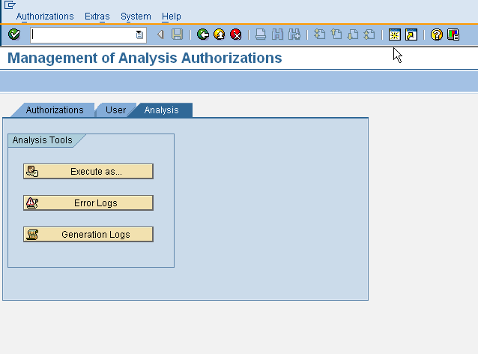Click the Customize Local Layout icon
This screenshot has width=478, height=354.
click(453, 34)
